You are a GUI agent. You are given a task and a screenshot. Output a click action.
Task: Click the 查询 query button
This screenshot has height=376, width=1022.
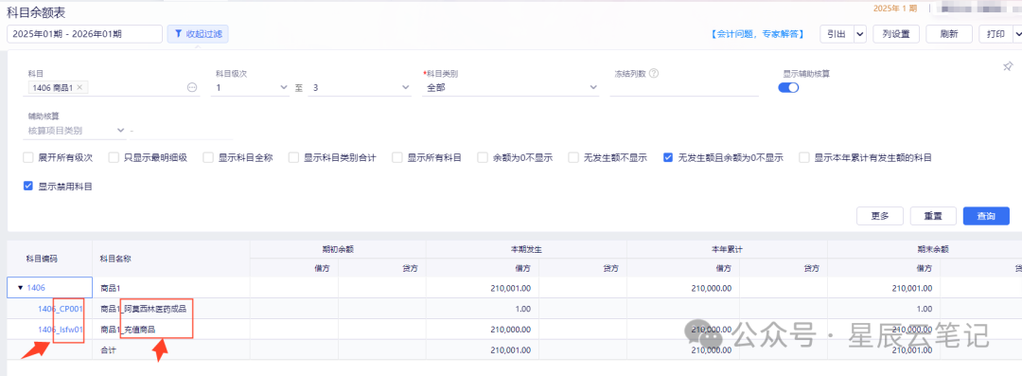(986, 216)
